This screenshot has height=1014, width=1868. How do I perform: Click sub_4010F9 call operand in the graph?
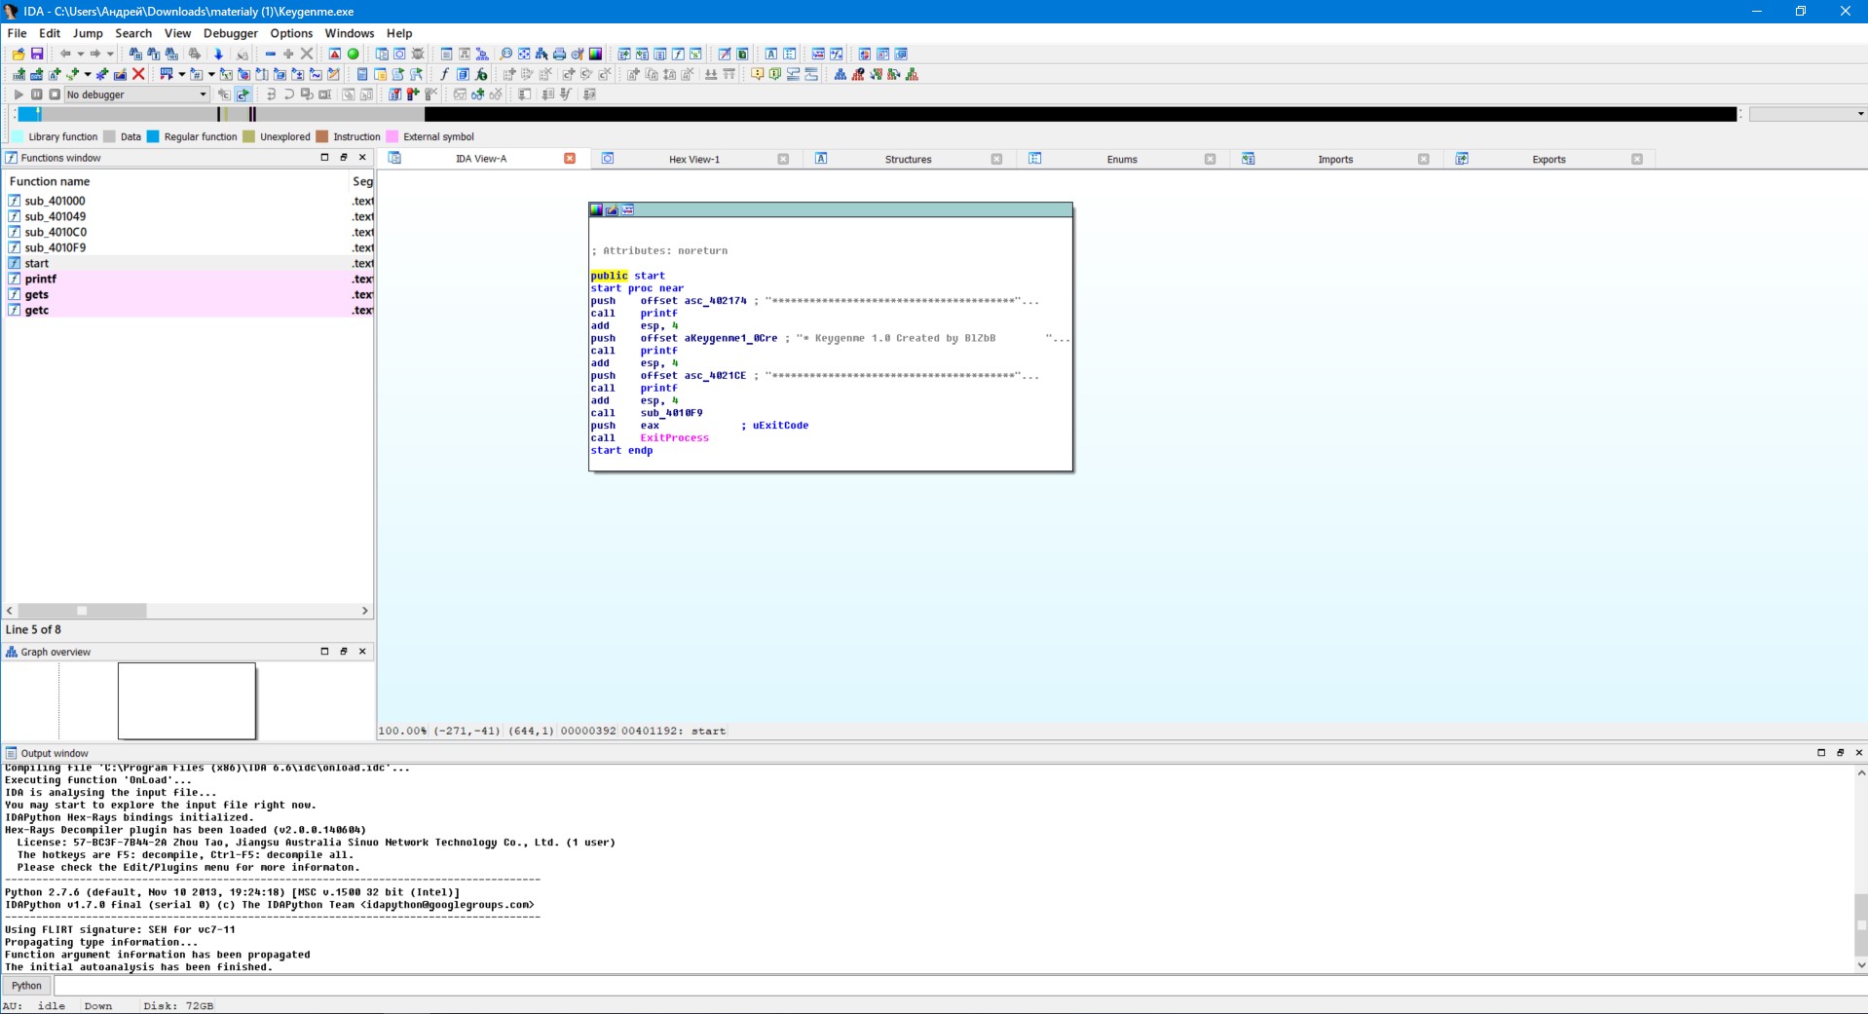[671, 413]
